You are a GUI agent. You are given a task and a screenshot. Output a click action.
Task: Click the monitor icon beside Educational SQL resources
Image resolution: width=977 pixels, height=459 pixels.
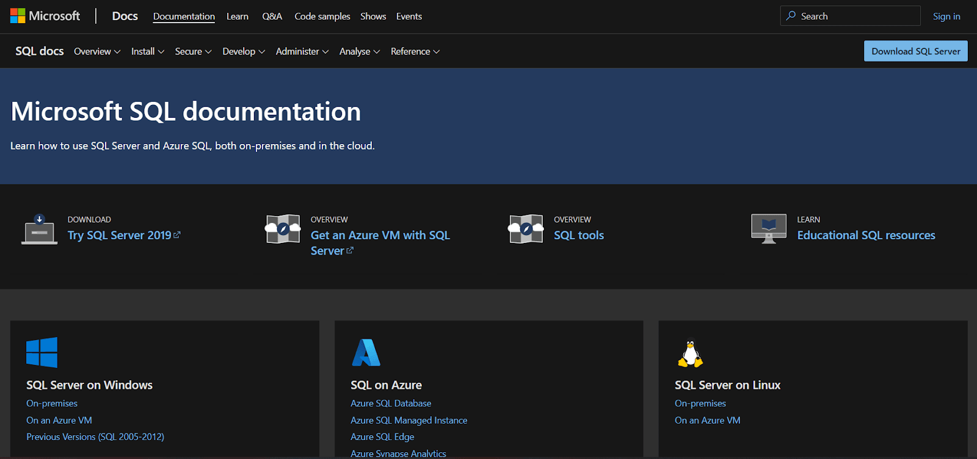pyautogui.click(x=769, y=229)
